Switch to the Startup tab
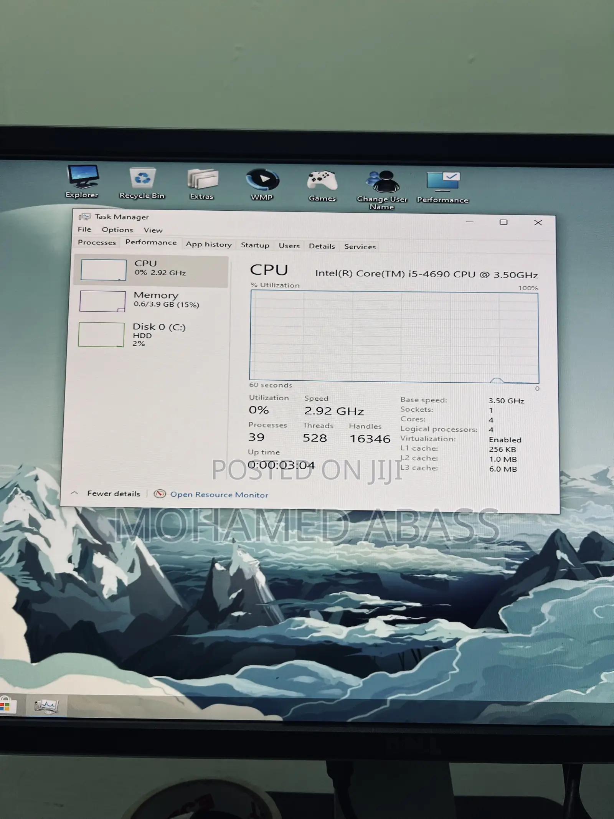The image size is (614, 819). point(255,245)
